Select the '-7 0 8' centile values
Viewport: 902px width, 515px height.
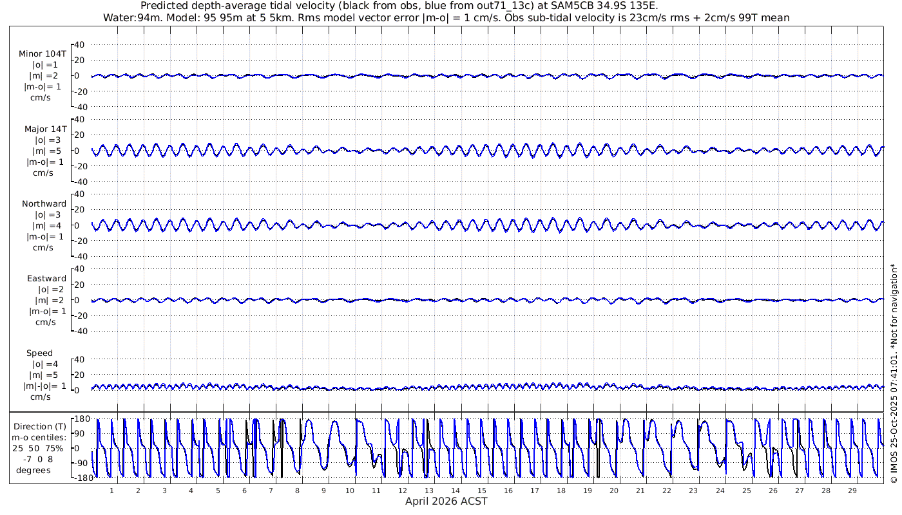[39, 460]
